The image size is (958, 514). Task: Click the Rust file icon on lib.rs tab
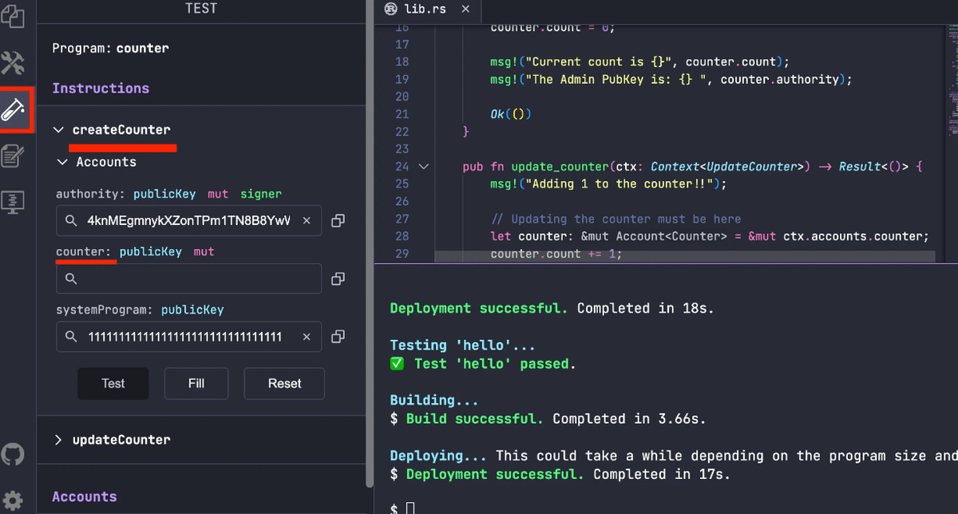coord(391,10)
